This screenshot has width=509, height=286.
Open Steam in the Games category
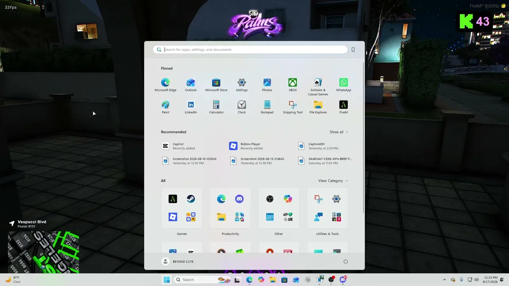point(191,199)
